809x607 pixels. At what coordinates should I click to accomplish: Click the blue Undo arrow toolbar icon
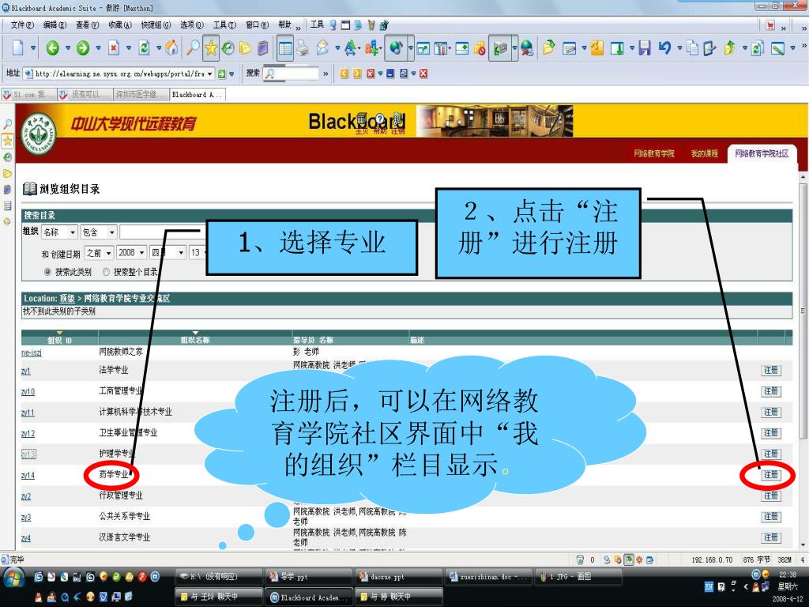664,48
